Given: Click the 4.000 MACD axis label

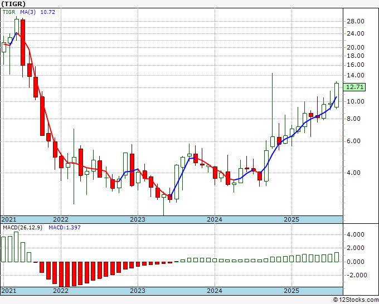Looking at the screenshot, I should pyautogui.click(x=356, y=234).
